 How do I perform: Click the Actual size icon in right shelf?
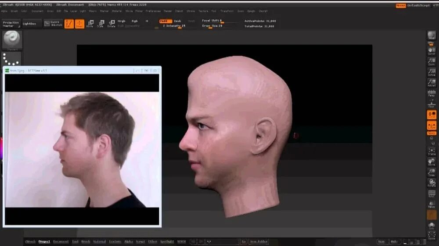432,72
